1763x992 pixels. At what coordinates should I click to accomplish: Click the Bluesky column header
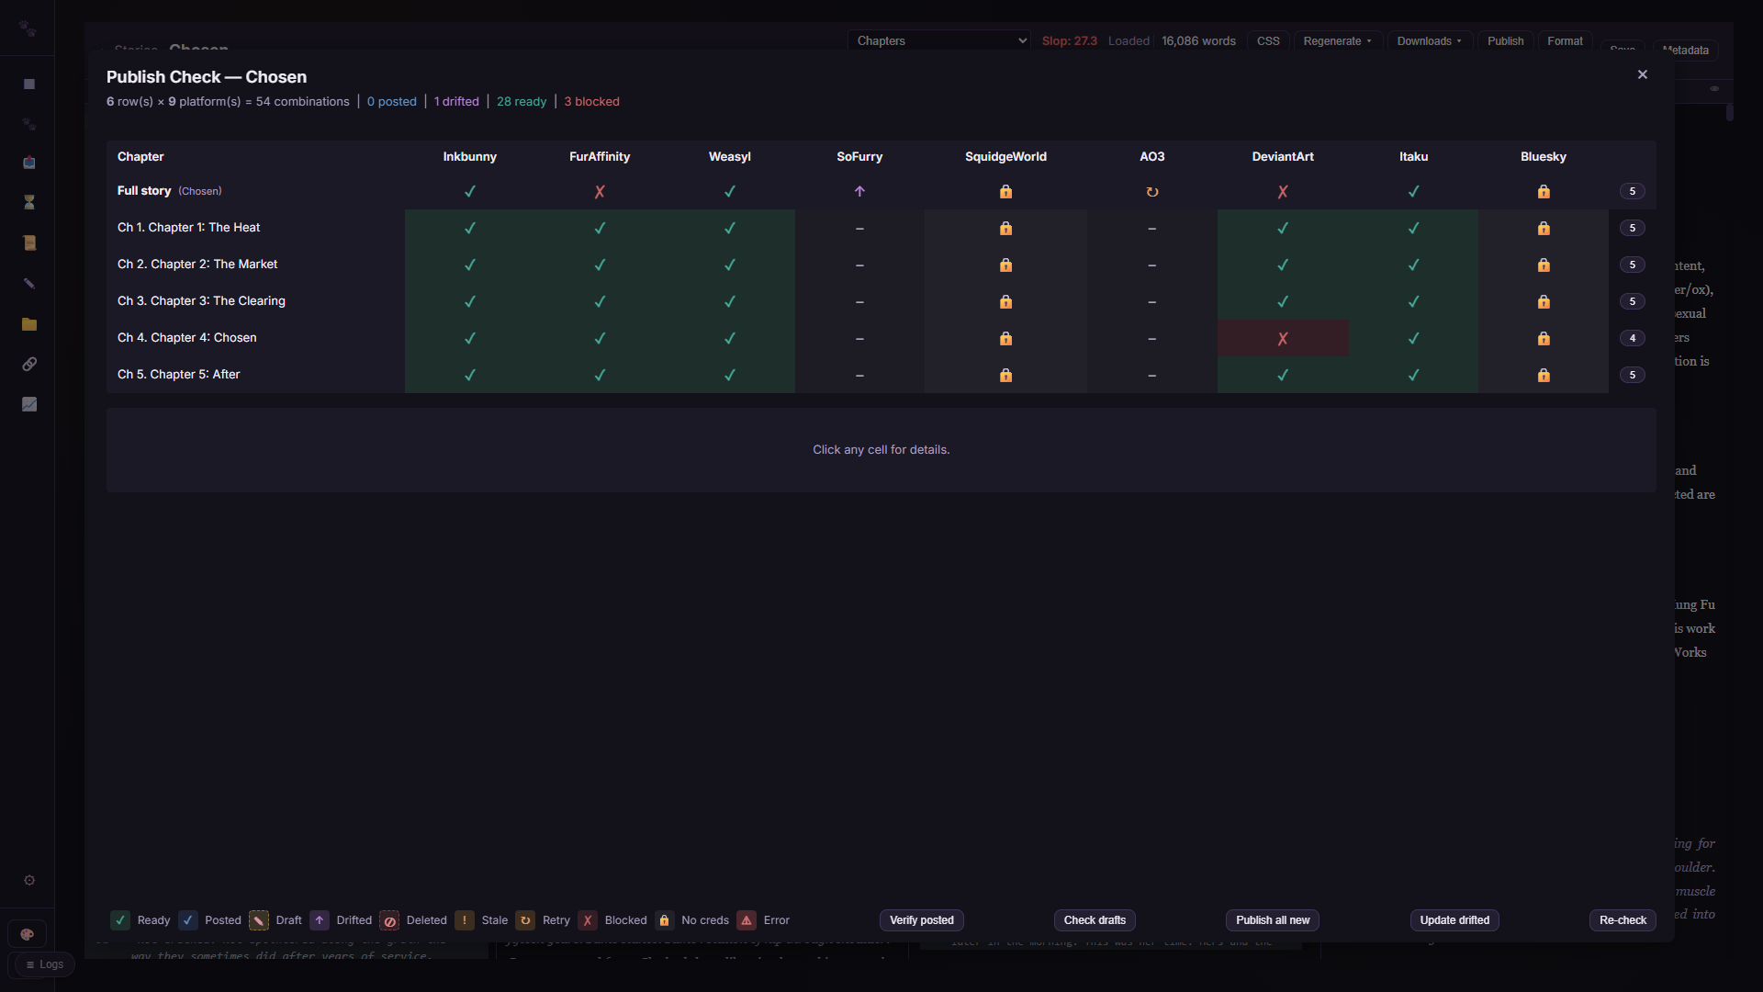(1544, 157)
